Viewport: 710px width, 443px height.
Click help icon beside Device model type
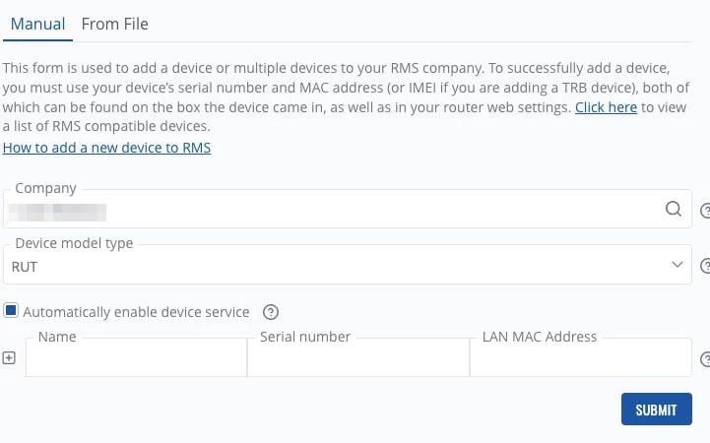(705, 266)
